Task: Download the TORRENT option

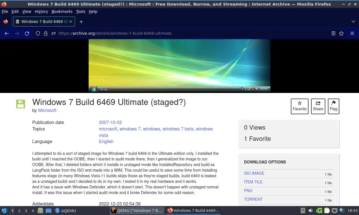Action: 253,199
